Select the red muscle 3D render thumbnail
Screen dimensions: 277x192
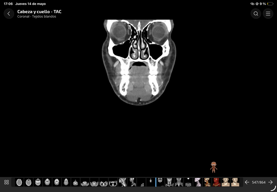click(216, 182)
